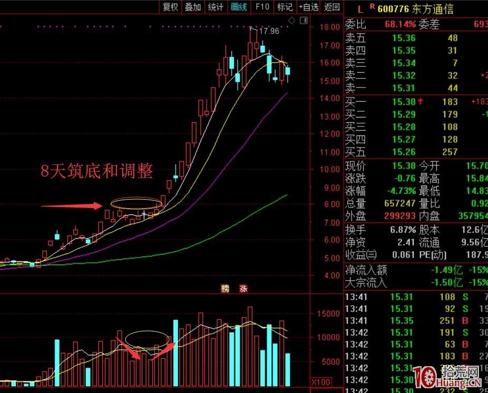The height and width of the screenshot is (393, 488).
Task: Click the 15000 volume axis label
Action: pos(328,313)
